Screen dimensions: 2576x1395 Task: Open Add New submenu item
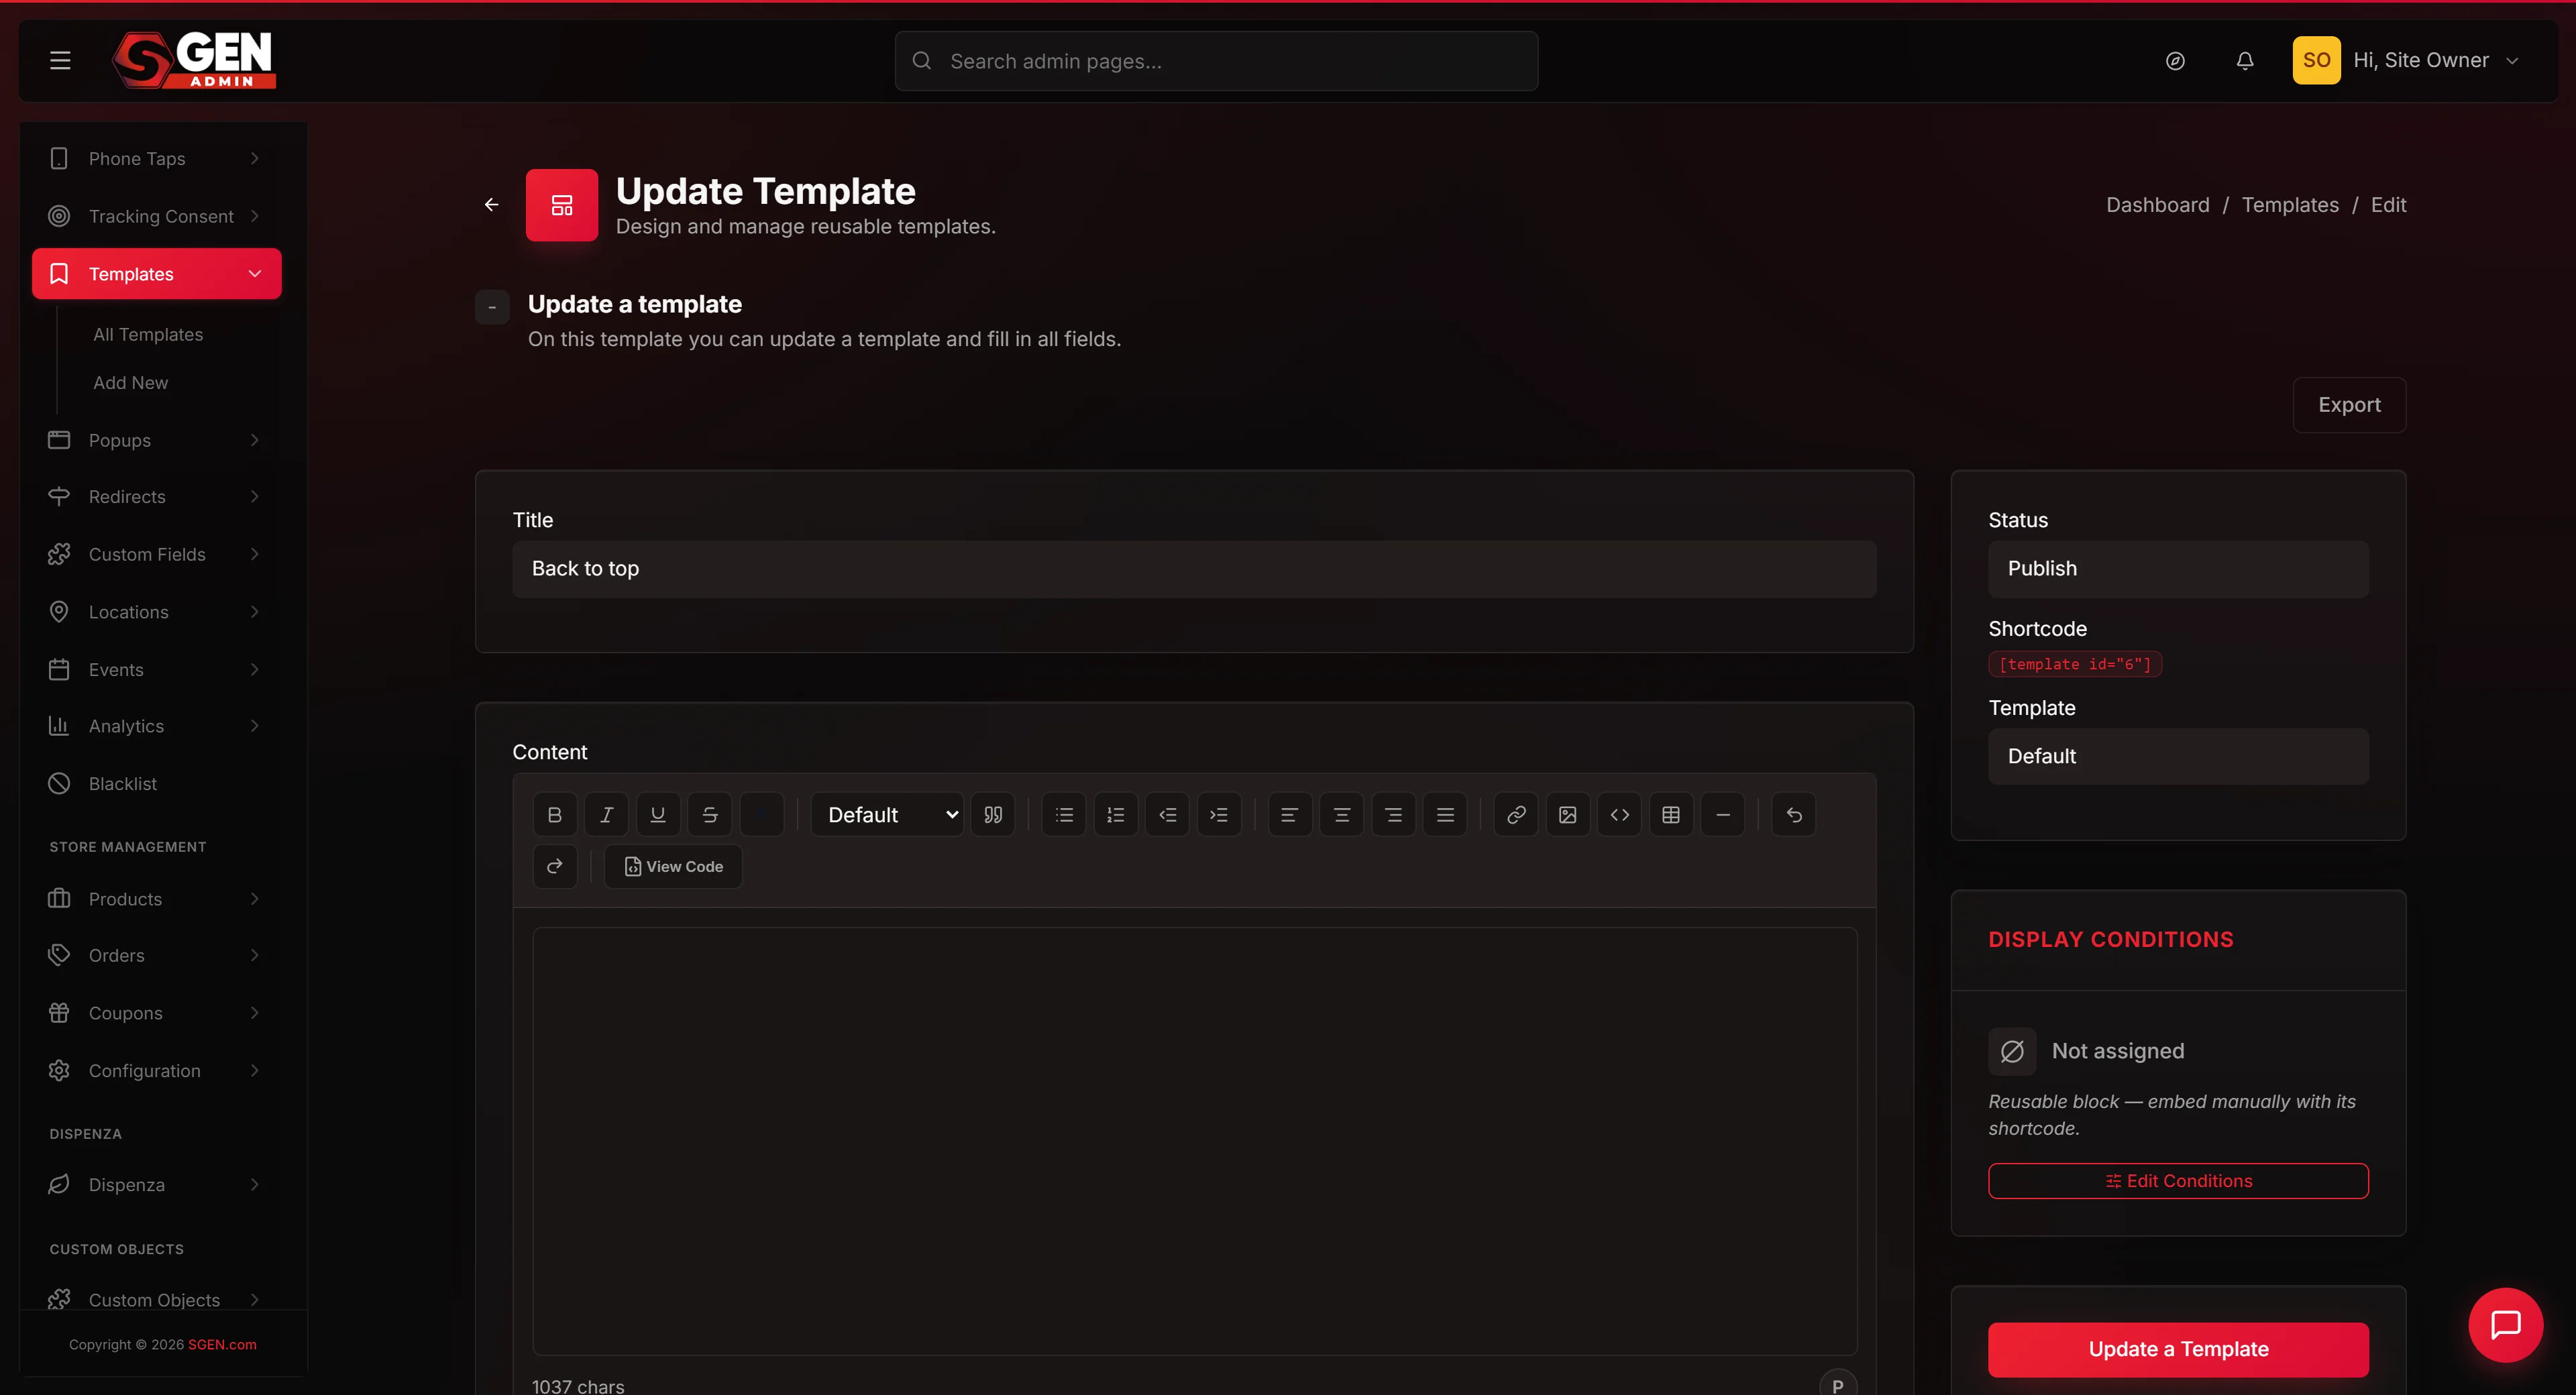pyautogui.click(x=131, y=383)
